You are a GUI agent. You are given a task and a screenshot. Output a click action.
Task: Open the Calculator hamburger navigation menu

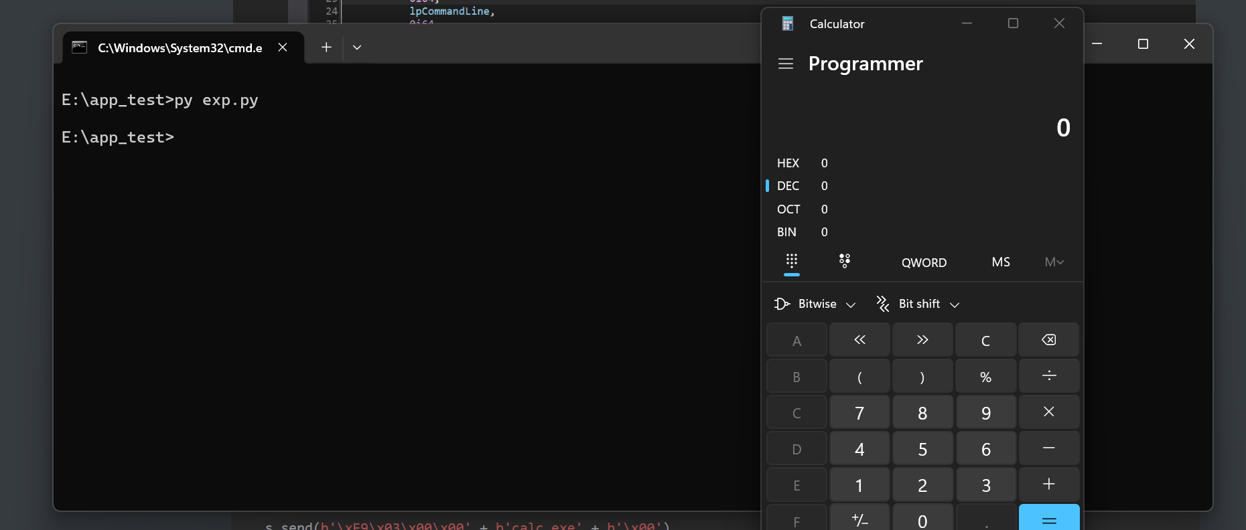[786, 64]
